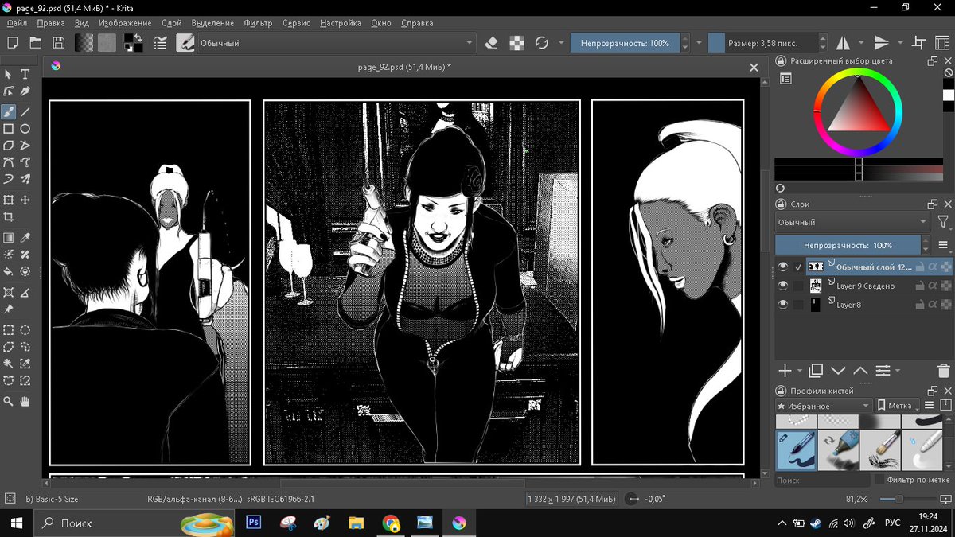The image size is (955, 537).
Task: Adjust layer 'Непрозрачность: 100%' slider
Action: [847, 245]
